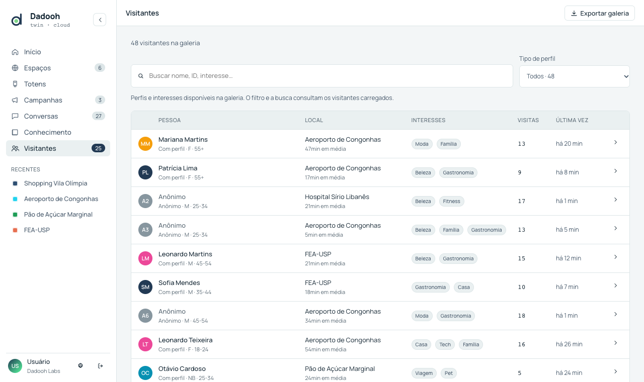644x382 pixels.
Task: Click the LT avatar for Leonardo Teixeira
Action: (x=145, y=344)
